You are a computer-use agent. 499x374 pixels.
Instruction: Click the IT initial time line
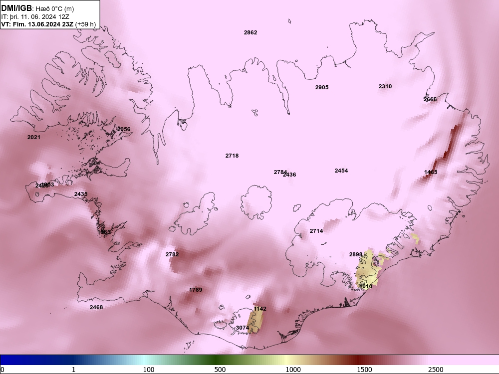pyautogui.click(x=35, y=17)
